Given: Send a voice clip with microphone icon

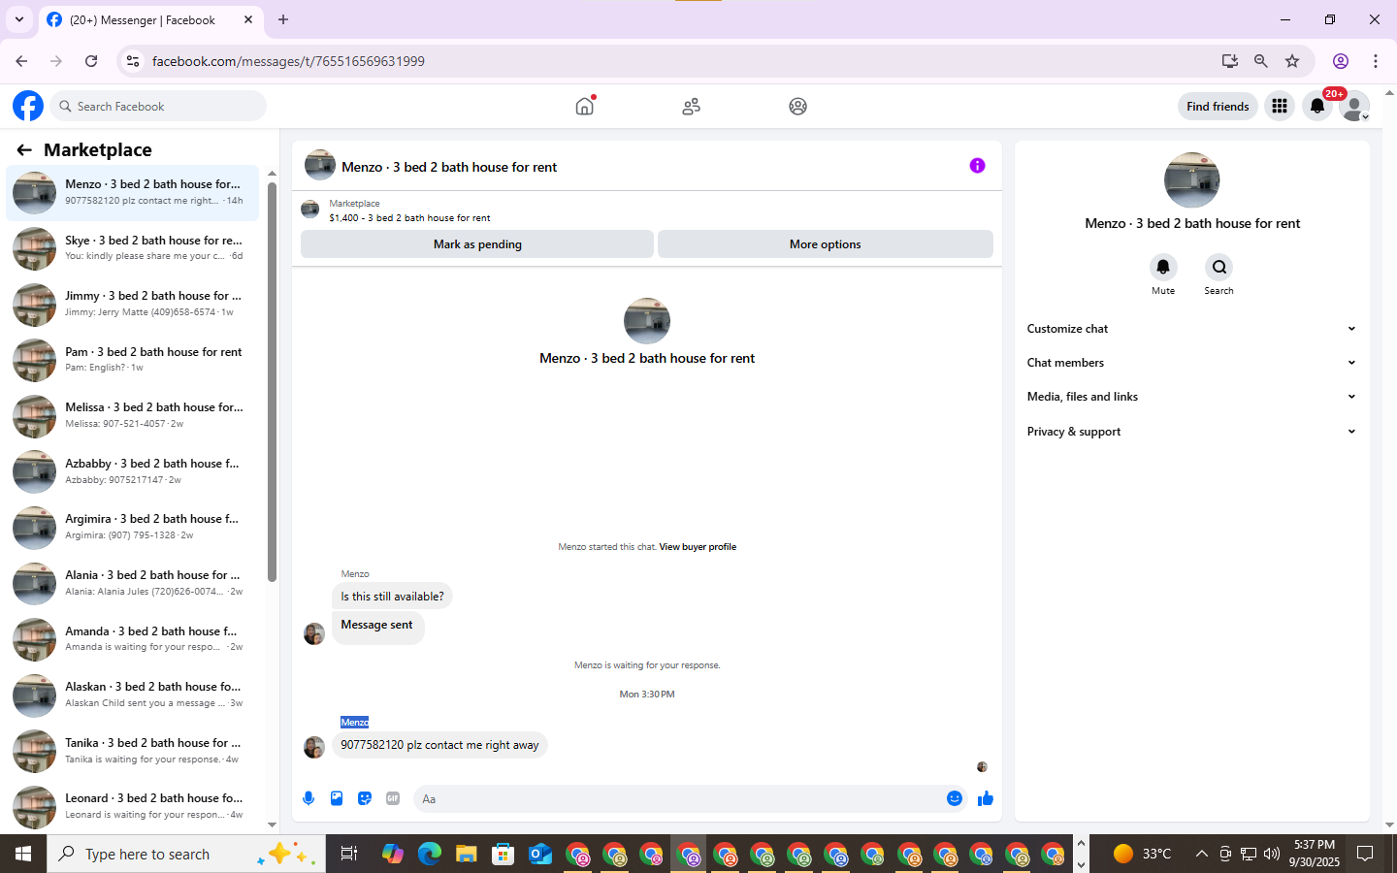Looking at the screenshot, I should tap(309, 798).
